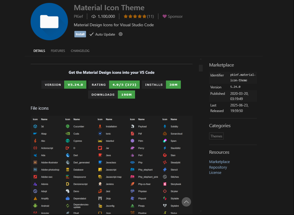294x215 pixels.
Task: Click the Pdf file icon
Action: tap(132, 134)
